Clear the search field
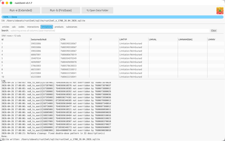This screenshot has width=225, height=141. coord(213,30)
